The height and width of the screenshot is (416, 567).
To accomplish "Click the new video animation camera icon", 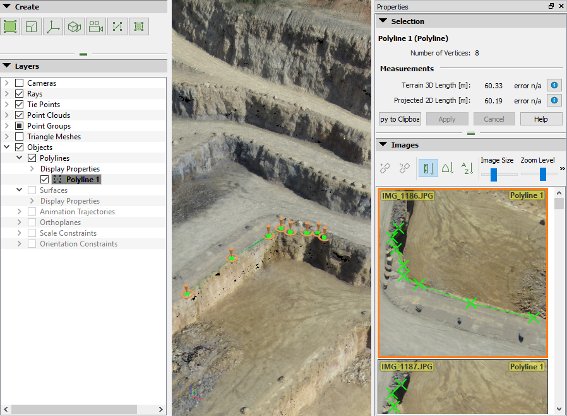I will click(96, 26).
